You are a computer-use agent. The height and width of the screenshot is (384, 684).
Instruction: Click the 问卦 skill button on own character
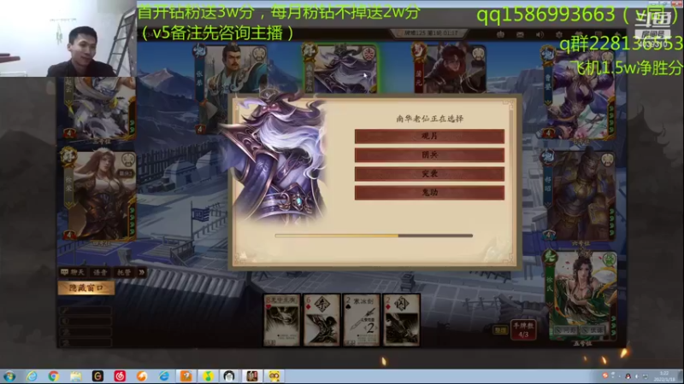[566, 331]
